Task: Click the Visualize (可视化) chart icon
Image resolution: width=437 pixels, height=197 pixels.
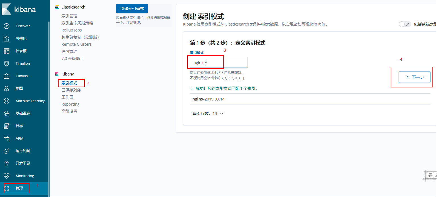Action: point(7,38)
